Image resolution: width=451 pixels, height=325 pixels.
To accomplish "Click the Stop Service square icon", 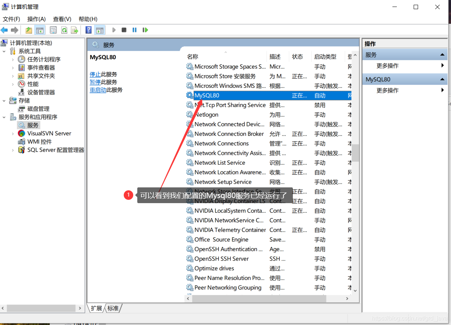I will pos(124,30).
